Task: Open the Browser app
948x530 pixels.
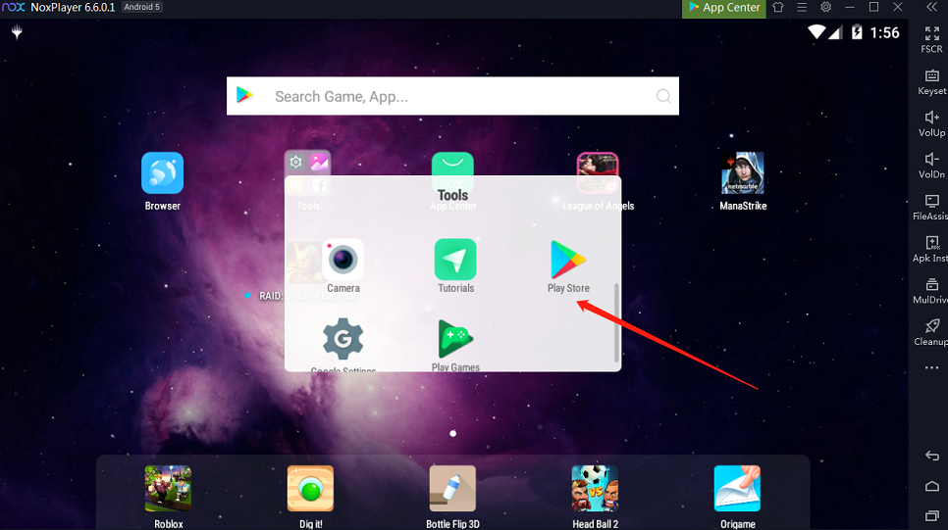Action: (x=162, y=173)
